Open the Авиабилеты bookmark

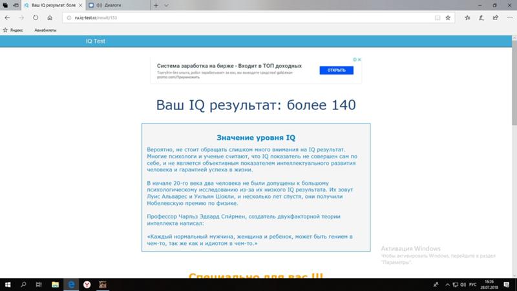coord(45,30)
